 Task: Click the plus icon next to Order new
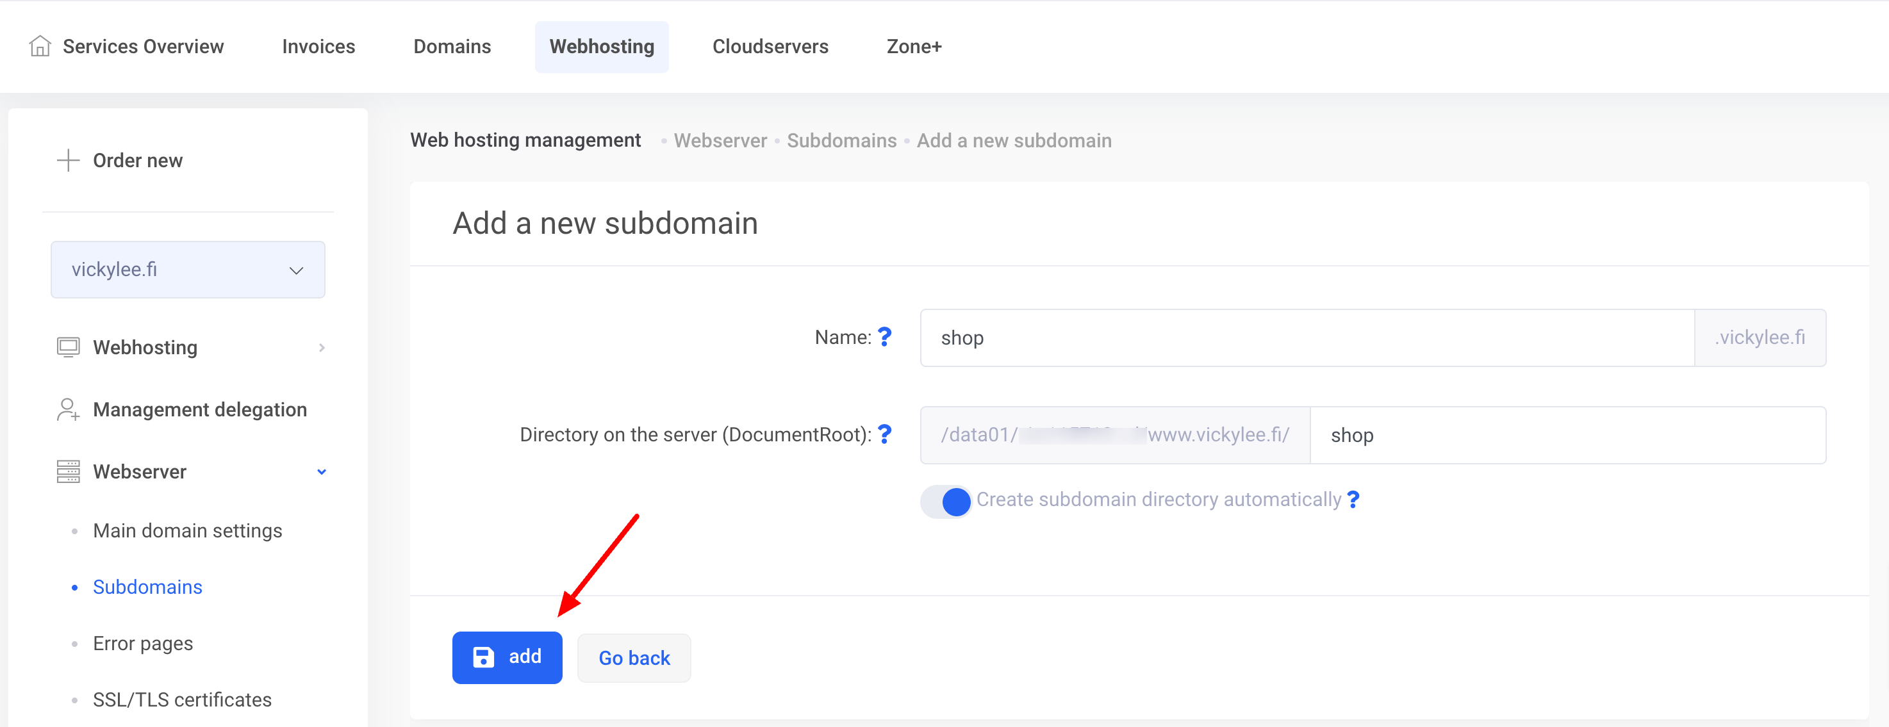click(68, 159)
